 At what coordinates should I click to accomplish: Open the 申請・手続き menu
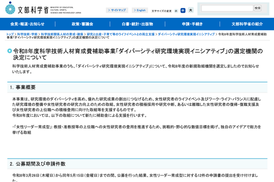(x=192, y=24)
